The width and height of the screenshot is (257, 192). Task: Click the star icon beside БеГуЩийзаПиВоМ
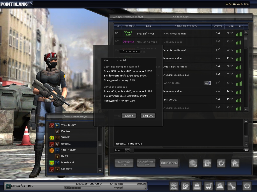8,186
